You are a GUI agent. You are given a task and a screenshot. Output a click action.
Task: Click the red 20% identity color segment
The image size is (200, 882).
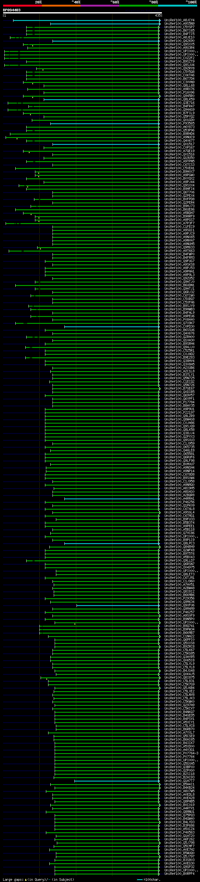point(22,6)
